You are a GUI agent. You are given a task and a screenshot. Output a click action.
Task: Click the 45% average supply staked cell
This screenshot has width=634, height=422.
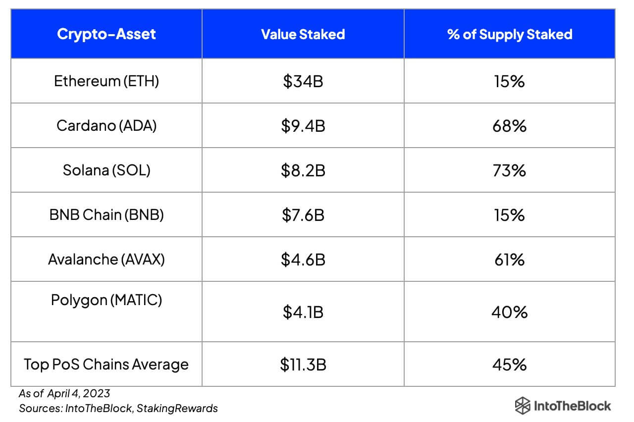tap(510, 365)
